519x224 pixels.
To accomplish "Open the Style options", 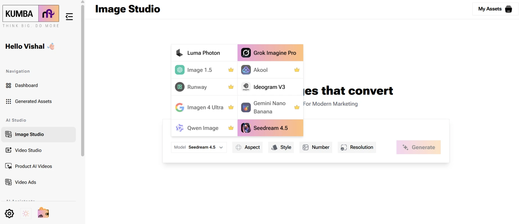I will click(x=281, y=147).
